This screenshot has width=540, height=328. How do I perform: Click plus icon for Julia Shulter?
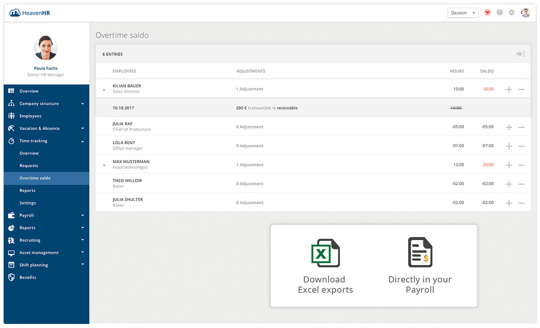(509, 203)
